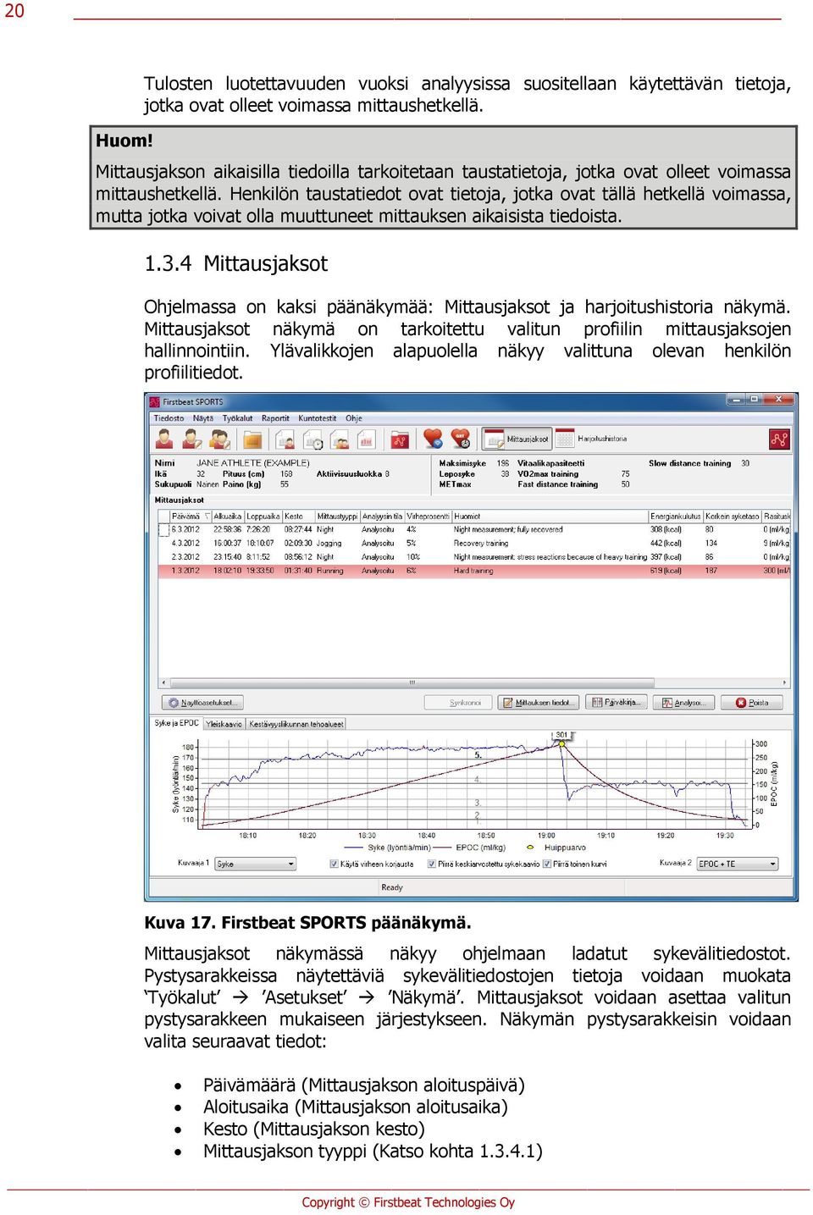This screenshot has width=813, height=1215.
Task: Click the first person profile toolbar icon
Action: (x=164, y=439)
